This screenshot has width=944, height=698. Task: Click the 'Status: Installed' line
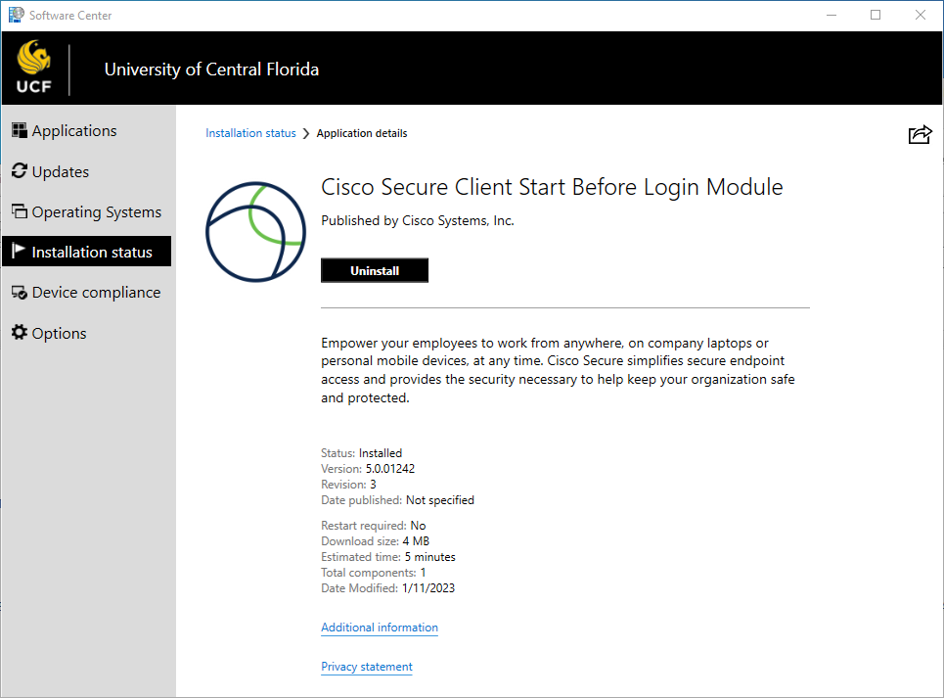361,453
